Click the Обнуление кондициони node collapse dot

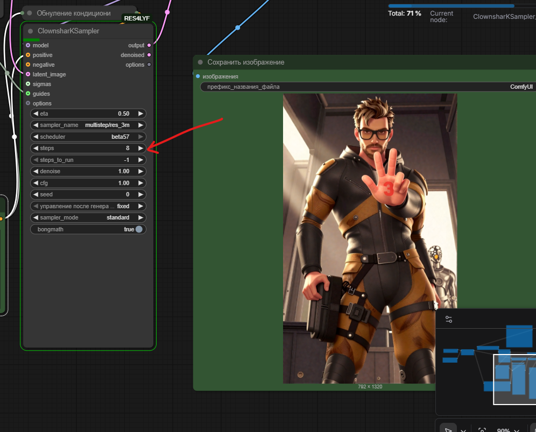tap(30, 13)
